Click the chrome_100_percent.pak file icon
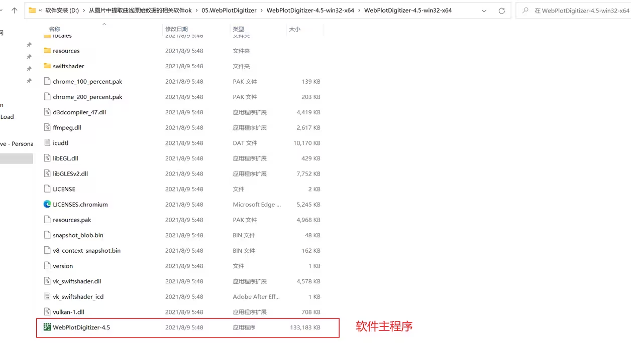This screenshot has height=343, width=631. 47,81
